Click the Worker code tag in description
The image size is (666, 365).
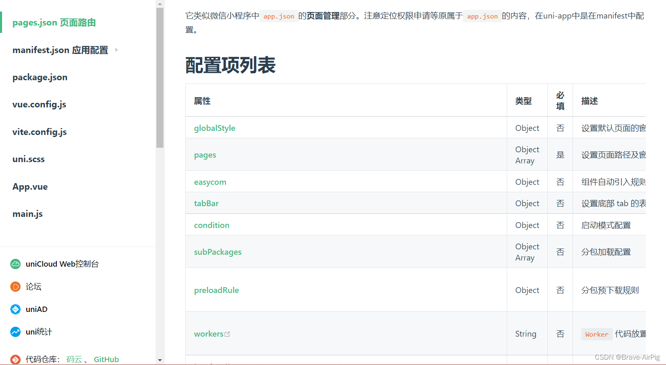[x=597, y=334]
